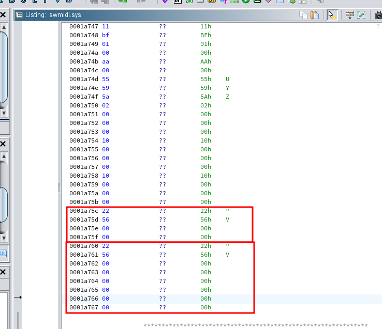
Task: Click the AAh operand at 0001a74b
Action: [x=205, y=61]
